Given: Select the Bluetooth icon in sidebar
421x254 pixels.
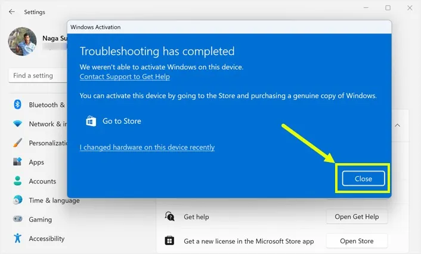Looking at the screenshot, I should coord(17,105).
